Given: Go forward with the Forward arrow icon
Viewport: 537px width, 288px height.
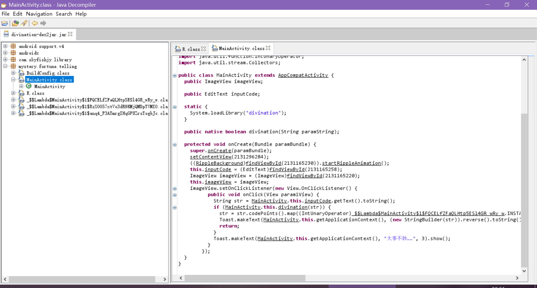Looking at the screenshot, I should [x=43, y=23].
